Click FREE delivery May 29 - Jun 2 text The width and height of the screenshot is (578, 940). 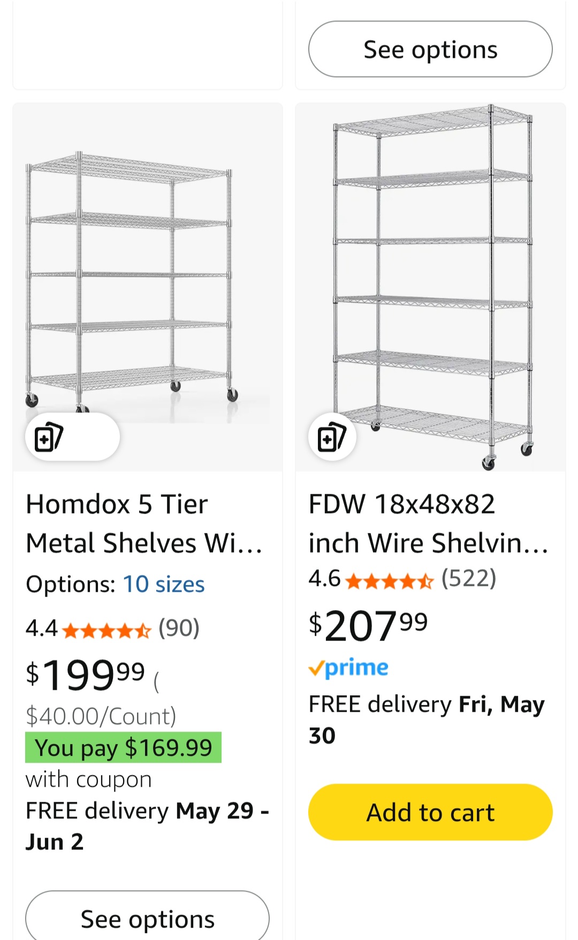click(147, 826)
